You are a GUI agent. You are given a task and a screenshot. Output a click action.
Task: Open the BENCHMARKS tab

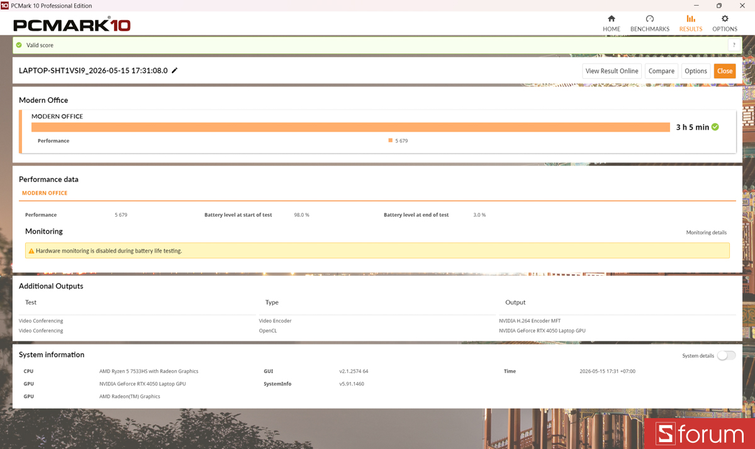(650, 23)
